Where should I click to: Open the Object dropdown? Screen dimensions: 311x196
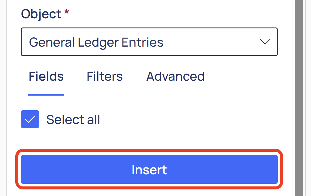(x=149, y=42)
